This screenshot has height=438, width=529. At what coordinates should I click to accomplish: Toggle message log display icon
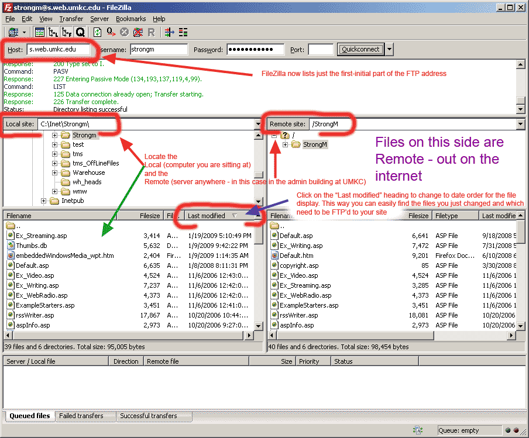point(40,32)
